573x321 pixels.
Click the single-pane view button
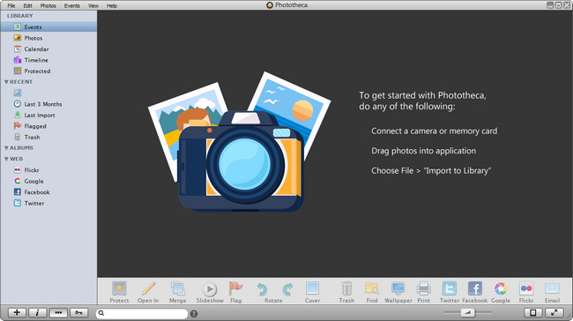click(x=532, y=312)
